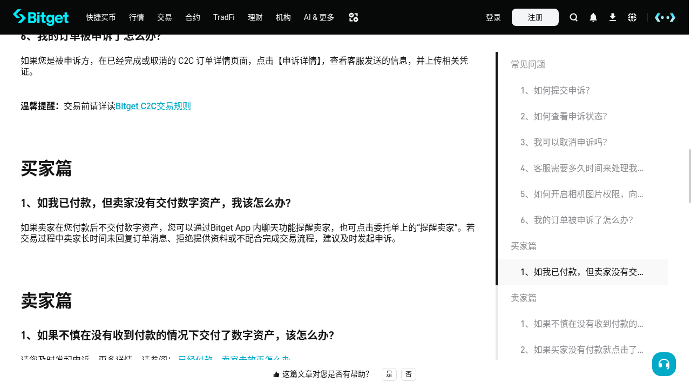
Task: Open the AI & 更多 menu
Action: [x=319, y=17]
